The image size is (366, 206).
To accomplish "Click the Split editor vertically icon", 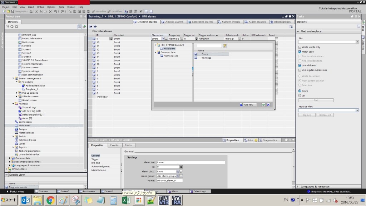I will pyautogui.click(x=151, y=11).
